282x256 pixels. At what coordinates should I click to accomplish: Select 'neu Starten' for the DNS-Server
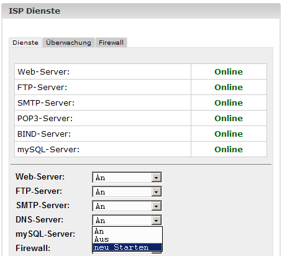pyautogui.click(x=127, y=247)
